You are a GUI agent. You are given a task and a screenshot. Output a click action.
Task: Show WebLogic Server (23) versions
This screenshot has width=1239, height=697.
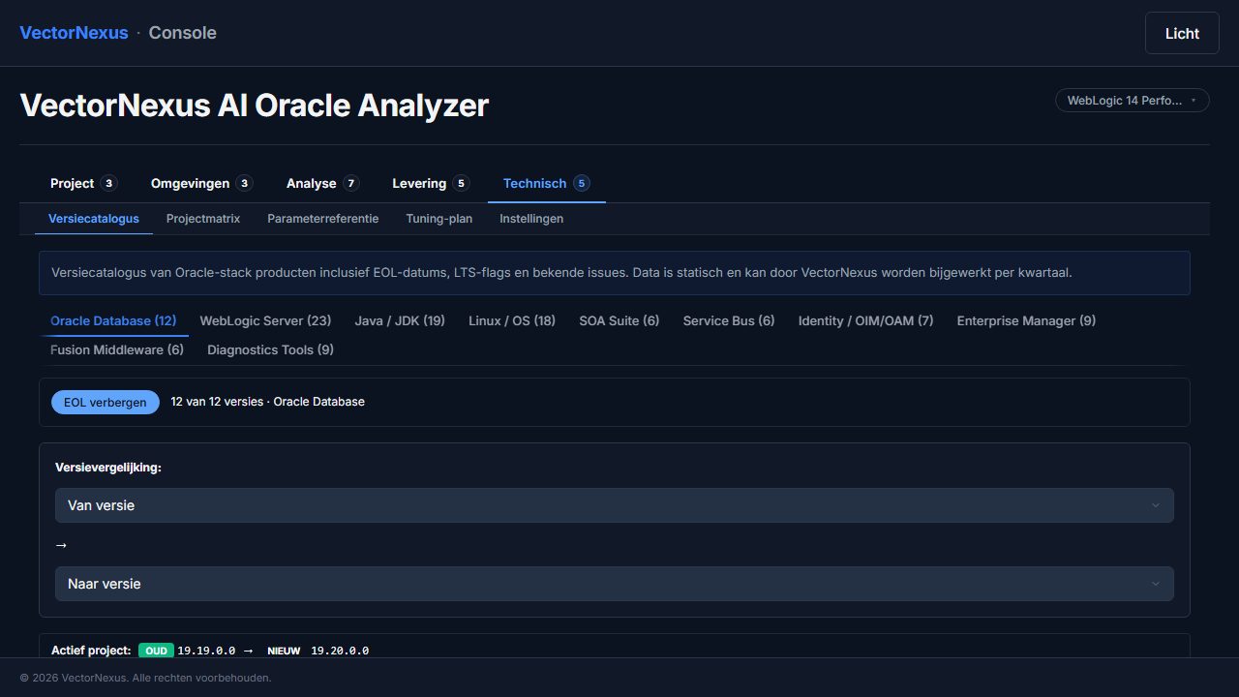point(265,320)
